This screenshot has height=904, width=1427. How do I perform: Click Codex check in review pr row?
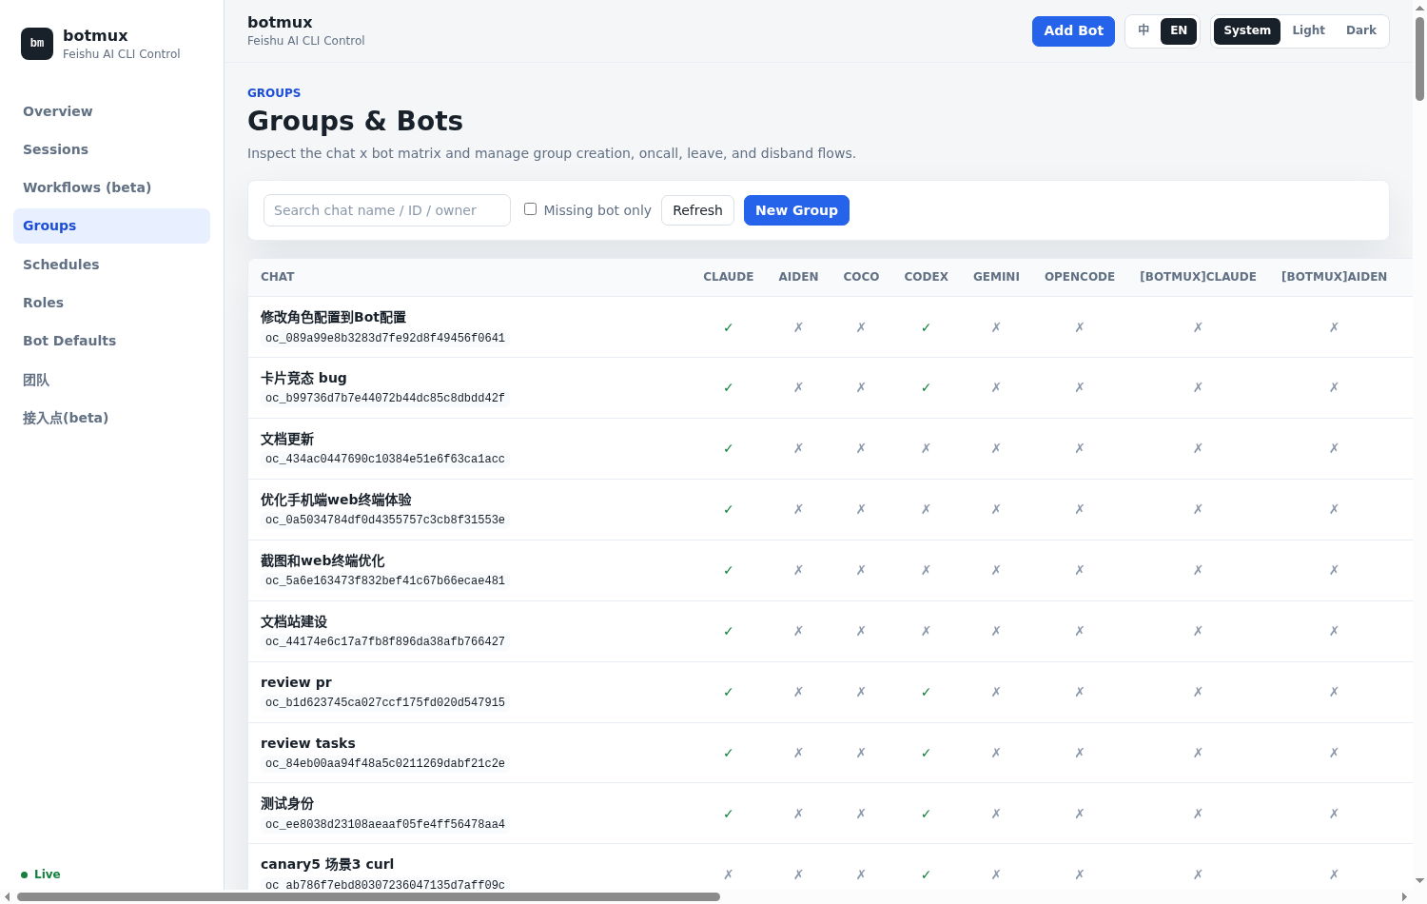pos(927,692)
